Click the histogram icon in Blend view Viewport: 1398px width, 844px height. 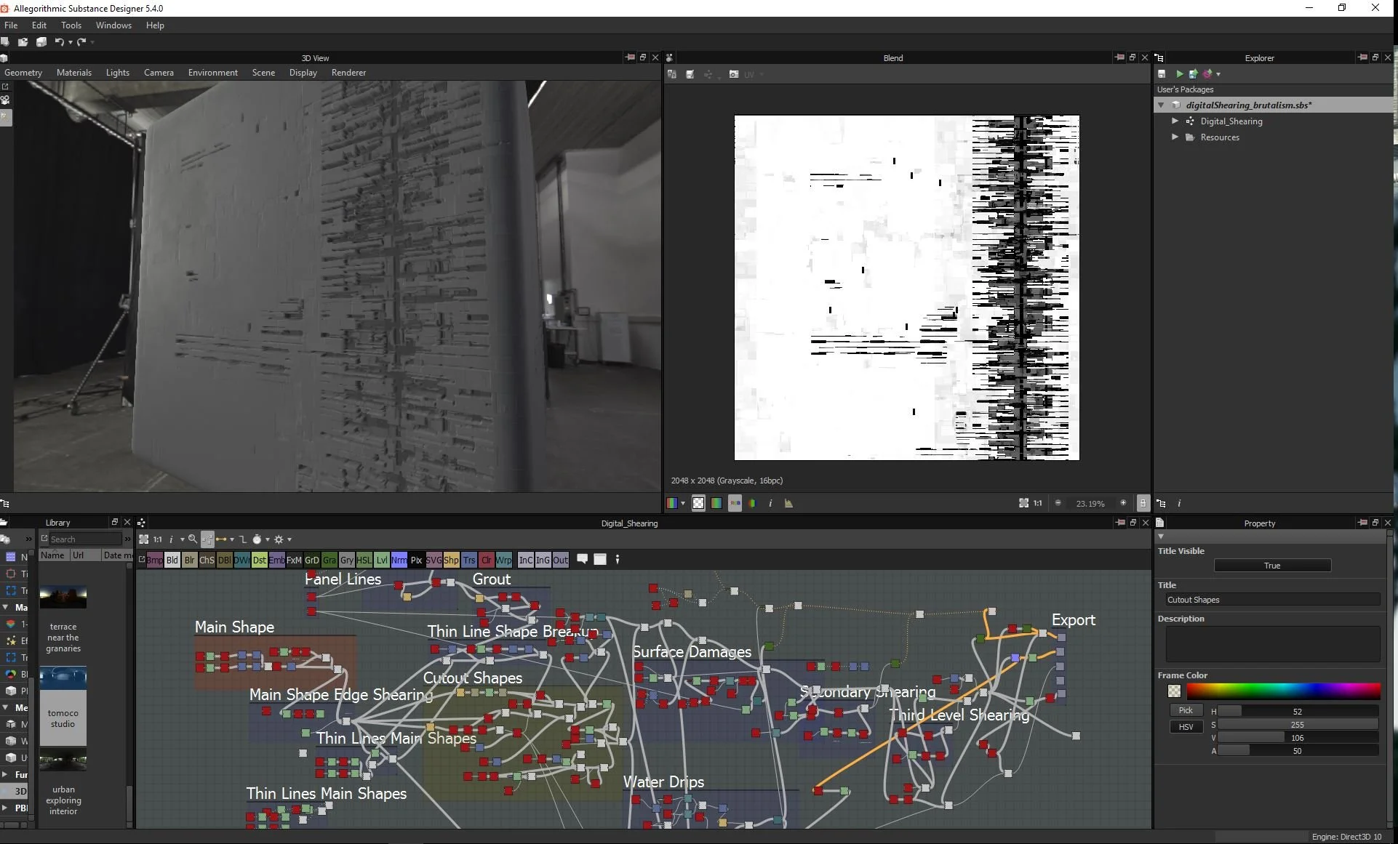tap(788, 503)
